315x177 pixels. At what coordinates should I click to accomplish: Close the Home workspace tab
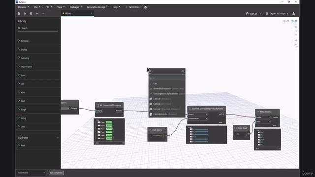tap(92, 13)
